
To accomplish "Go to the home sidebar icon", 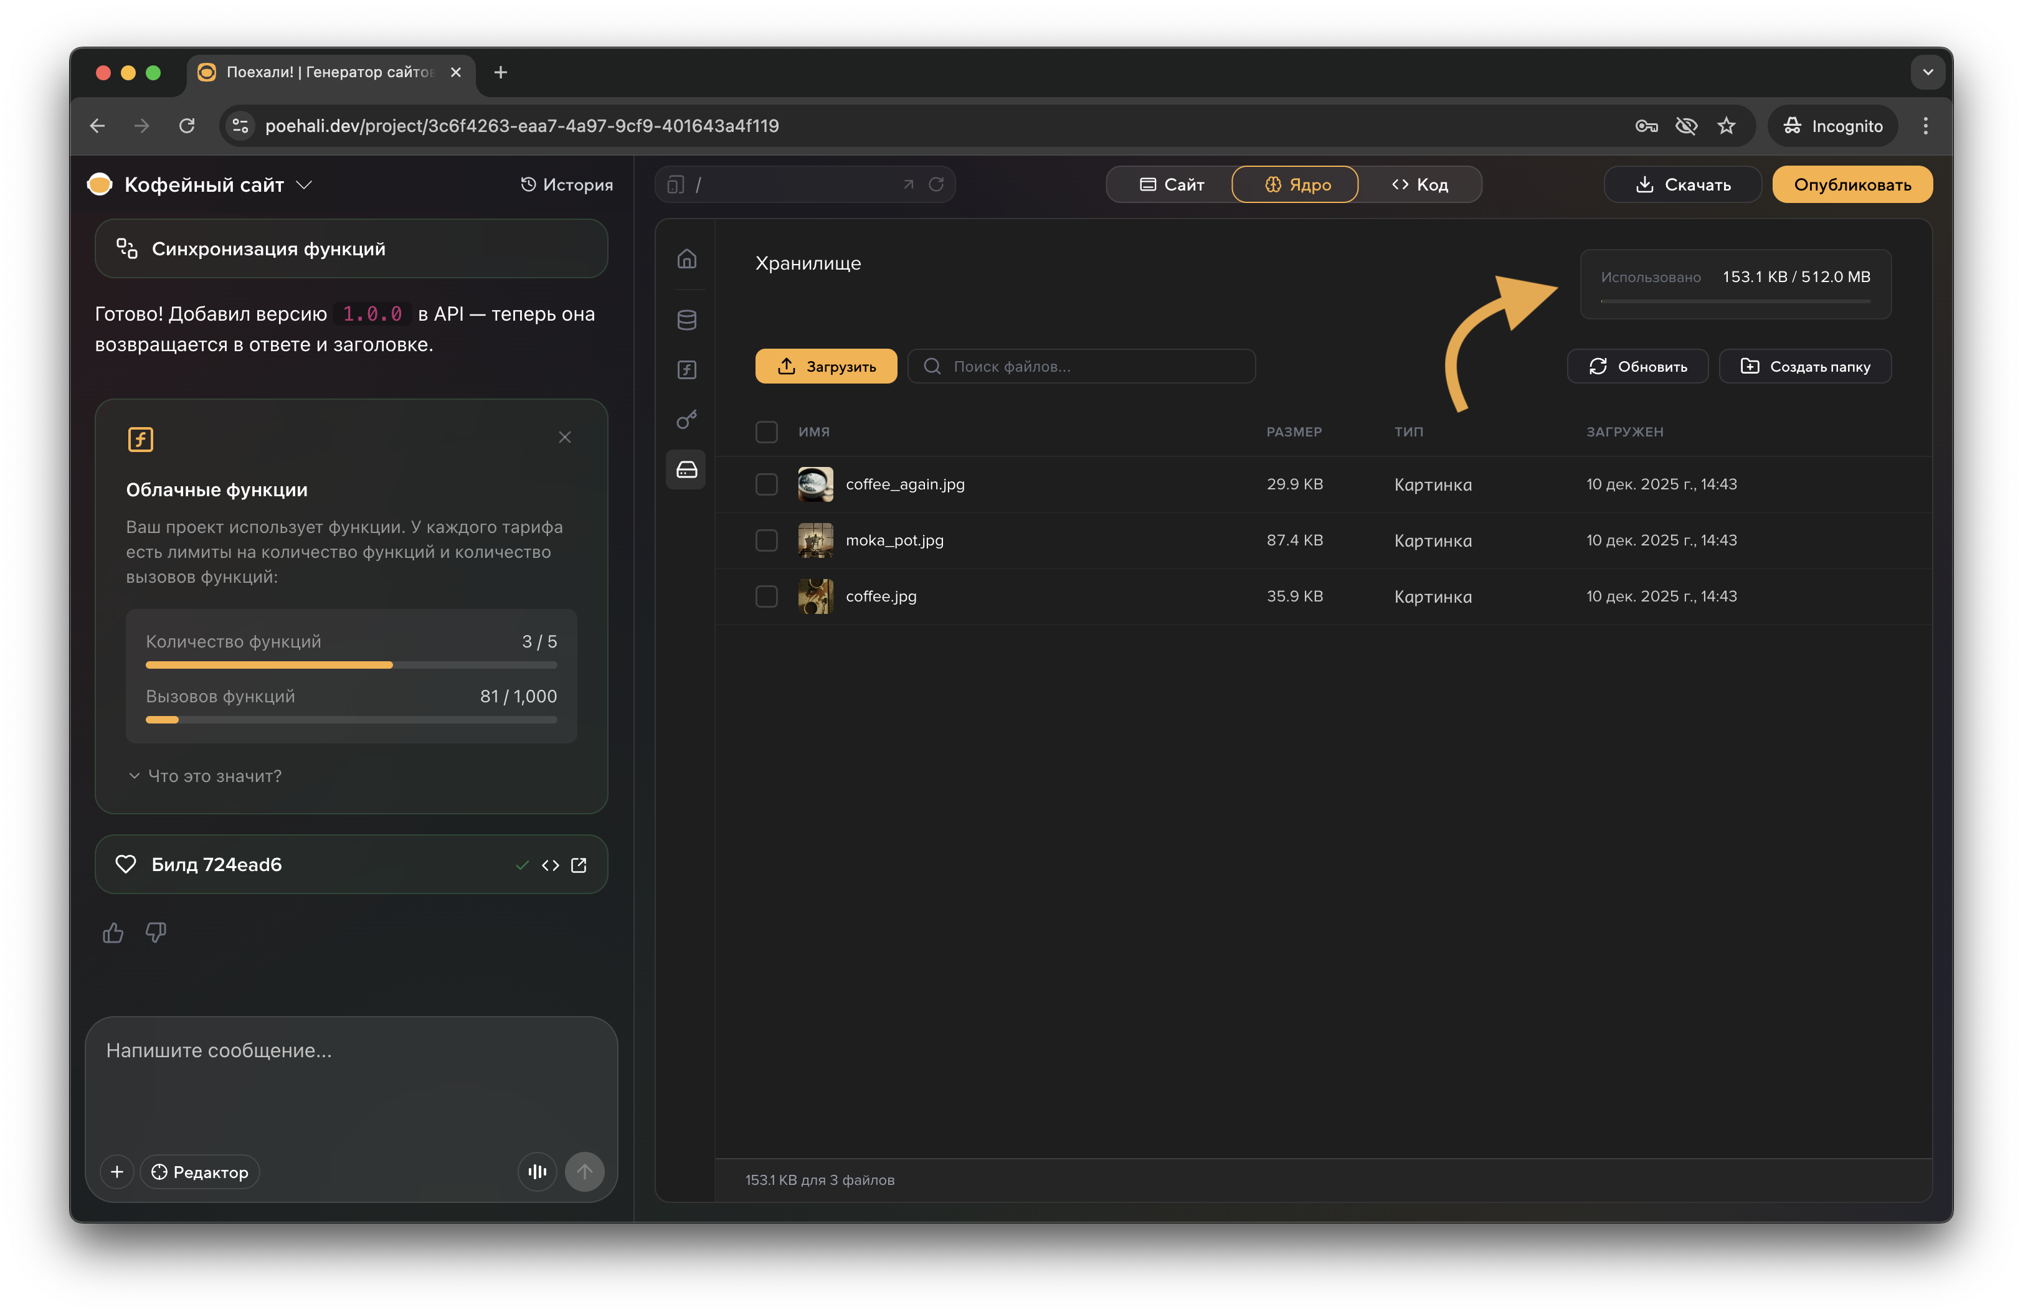I will pyautogui.click(x=686, y=258).
